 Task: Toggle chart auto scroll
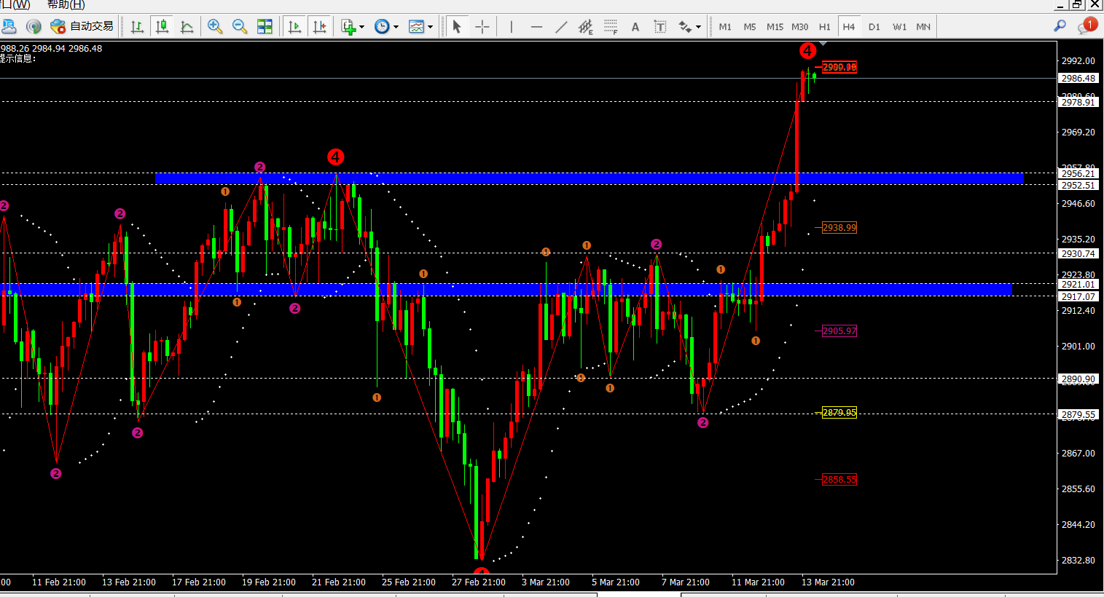coord(294,27)
